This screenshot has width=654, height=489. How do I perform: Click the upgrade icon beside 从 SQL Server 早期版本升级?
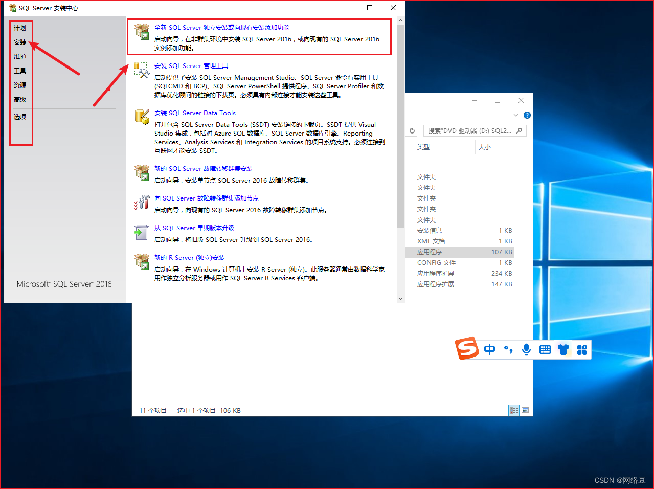pyautogui.click(x=141, y=232)
